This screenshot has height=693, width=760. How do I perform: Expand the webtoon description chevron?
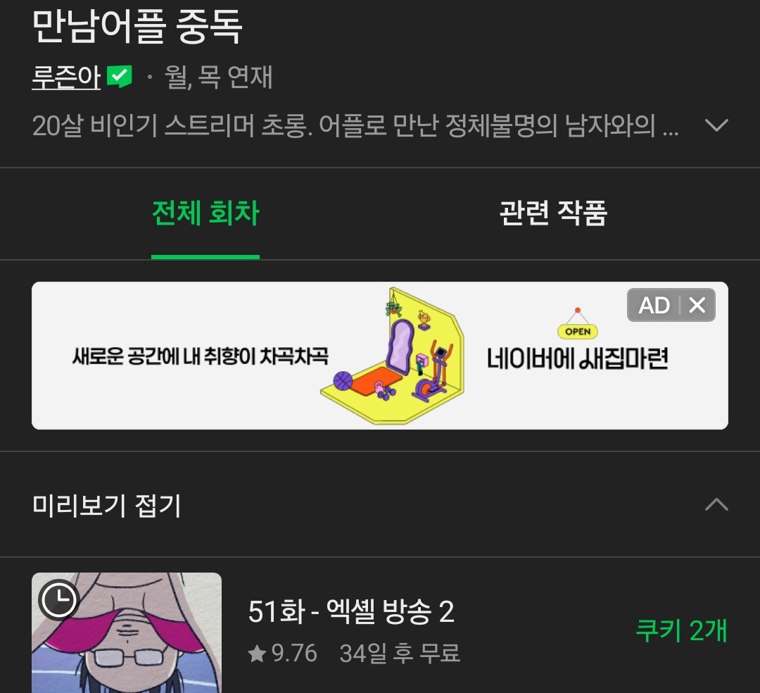coord(716,125)
